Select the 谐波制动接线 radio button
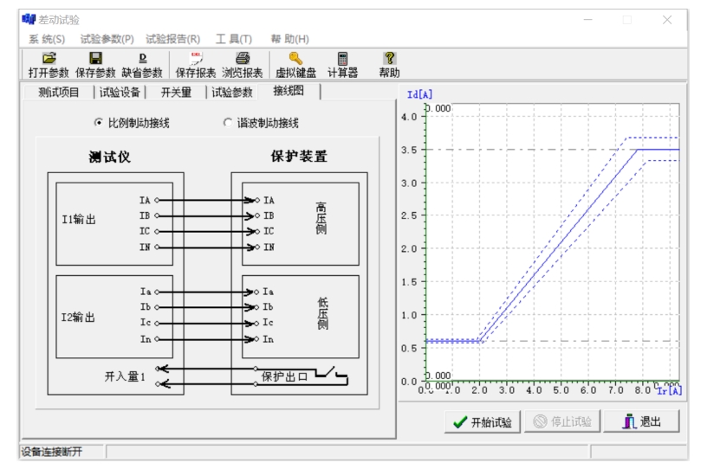Image resolution: width=707 pixels, height=469 pixels. click(229, 123)
